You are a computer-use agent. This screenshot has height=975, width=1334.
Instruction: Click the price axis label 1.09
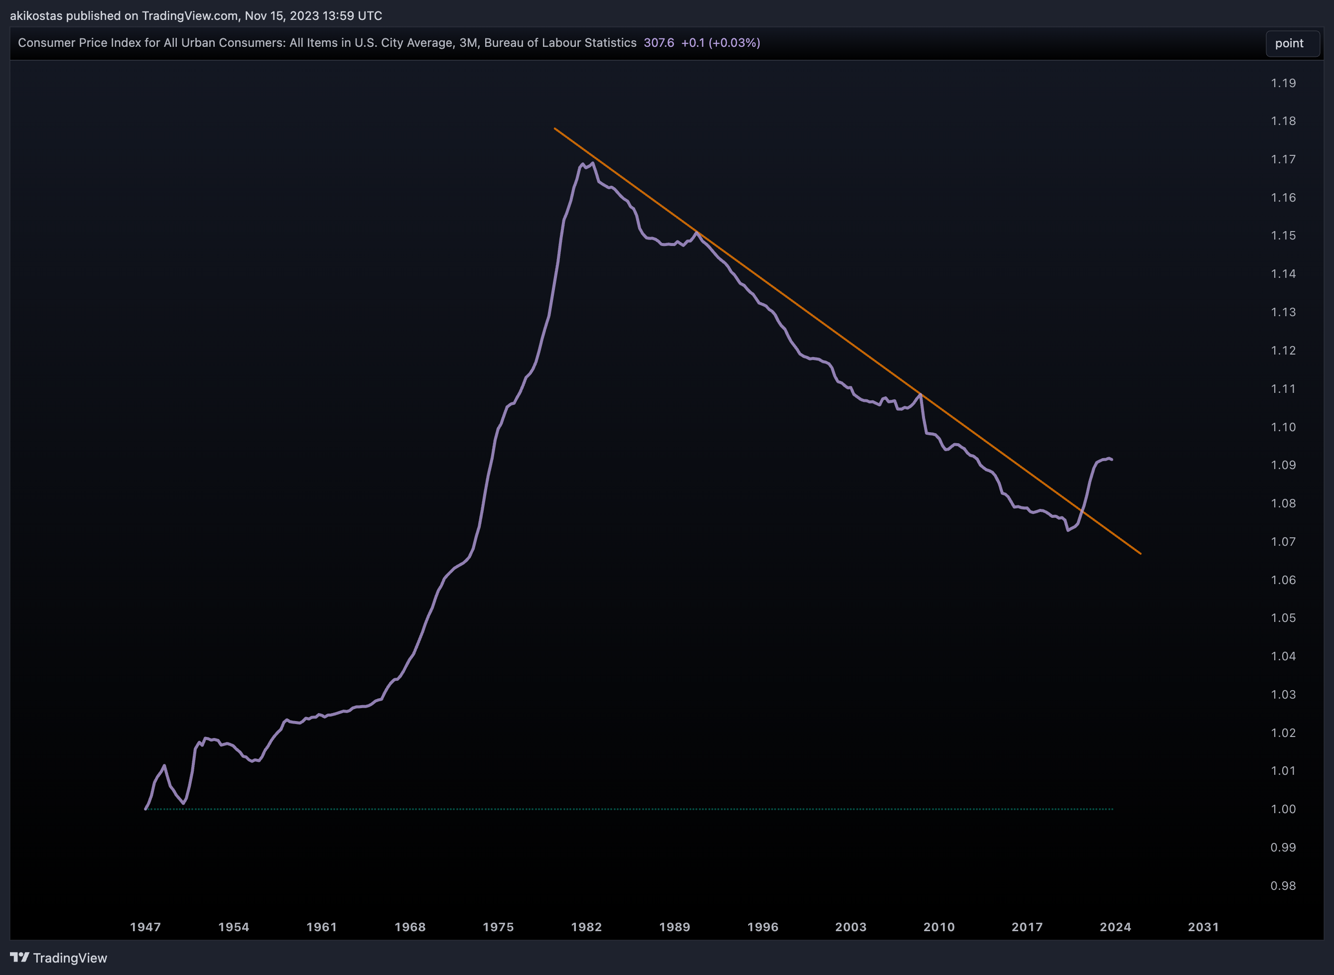pos(1283,465)
